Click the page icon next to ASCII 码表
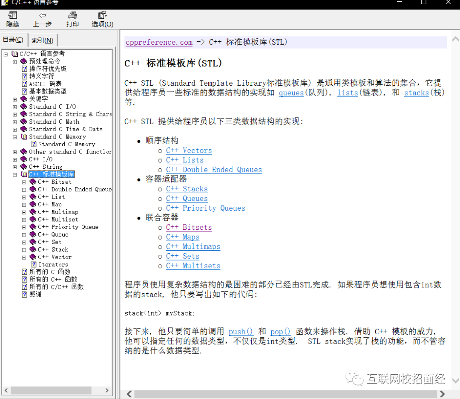 [x=25, y=84]
